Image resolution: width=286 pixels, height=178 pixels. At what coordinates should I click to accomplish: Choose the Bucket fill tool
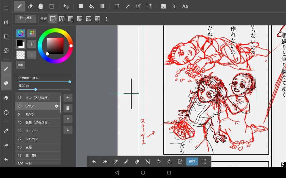(92, 6)
